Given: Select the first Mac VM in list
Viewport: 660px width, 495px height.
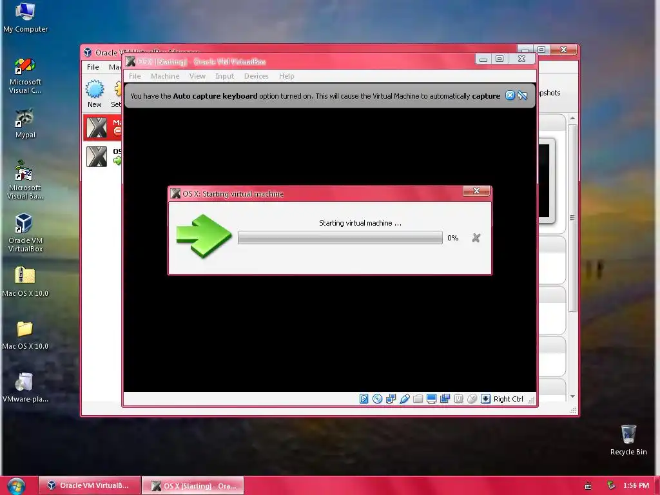Looking at the screenshot, I should [102, 127].
